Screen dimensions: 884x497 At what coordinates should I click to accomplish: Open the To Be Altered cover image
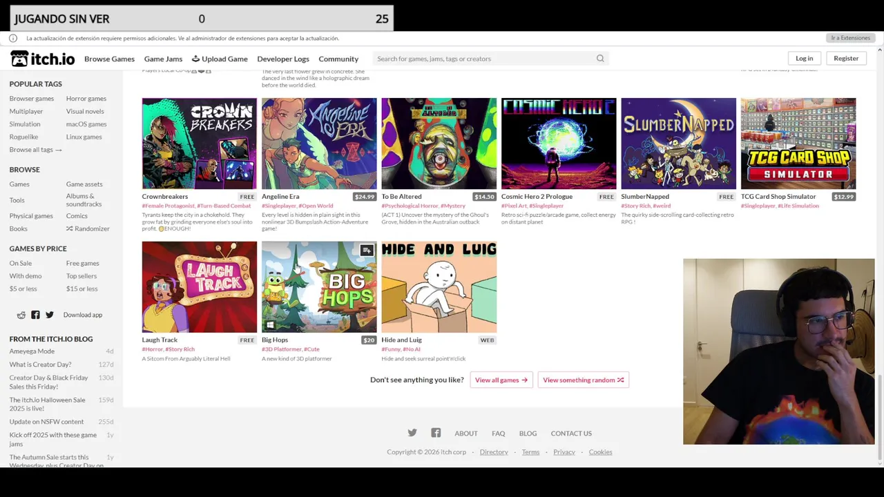point(439,144)
